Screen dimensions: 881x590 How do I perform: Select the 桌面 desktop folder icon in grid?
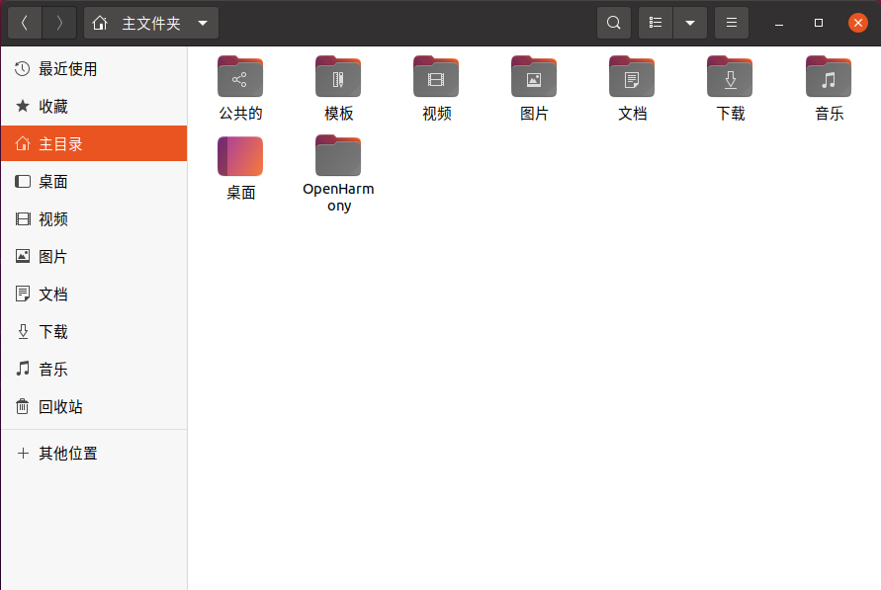pyautogui.click(x=240, y=156)
